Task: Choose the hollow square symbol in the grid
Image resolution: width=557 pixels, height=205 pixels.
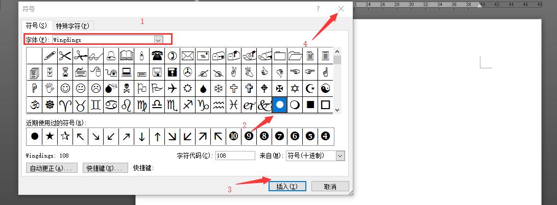Action: (x=325, y=105)
